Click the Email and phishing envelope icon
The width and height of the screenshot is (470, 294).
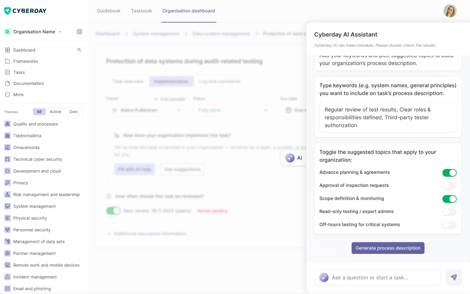point(8,289)
